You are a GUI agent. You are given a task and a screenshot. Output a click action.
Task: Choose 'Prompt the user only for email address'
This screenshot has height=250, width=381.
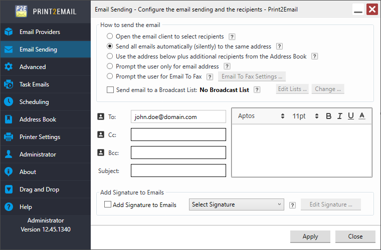tap(110, 66)
